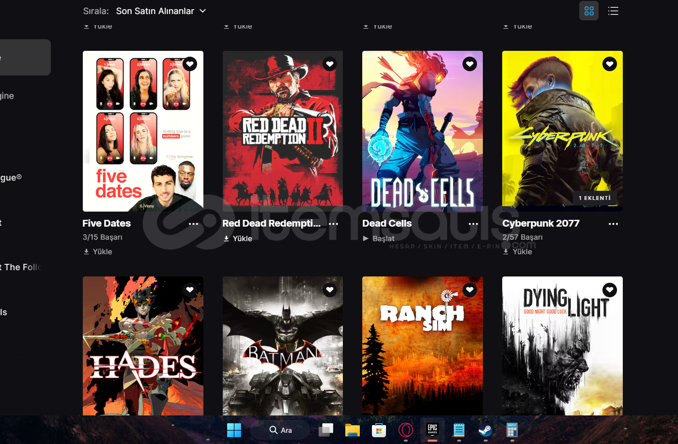Open Hades cover art

point(143,346)
